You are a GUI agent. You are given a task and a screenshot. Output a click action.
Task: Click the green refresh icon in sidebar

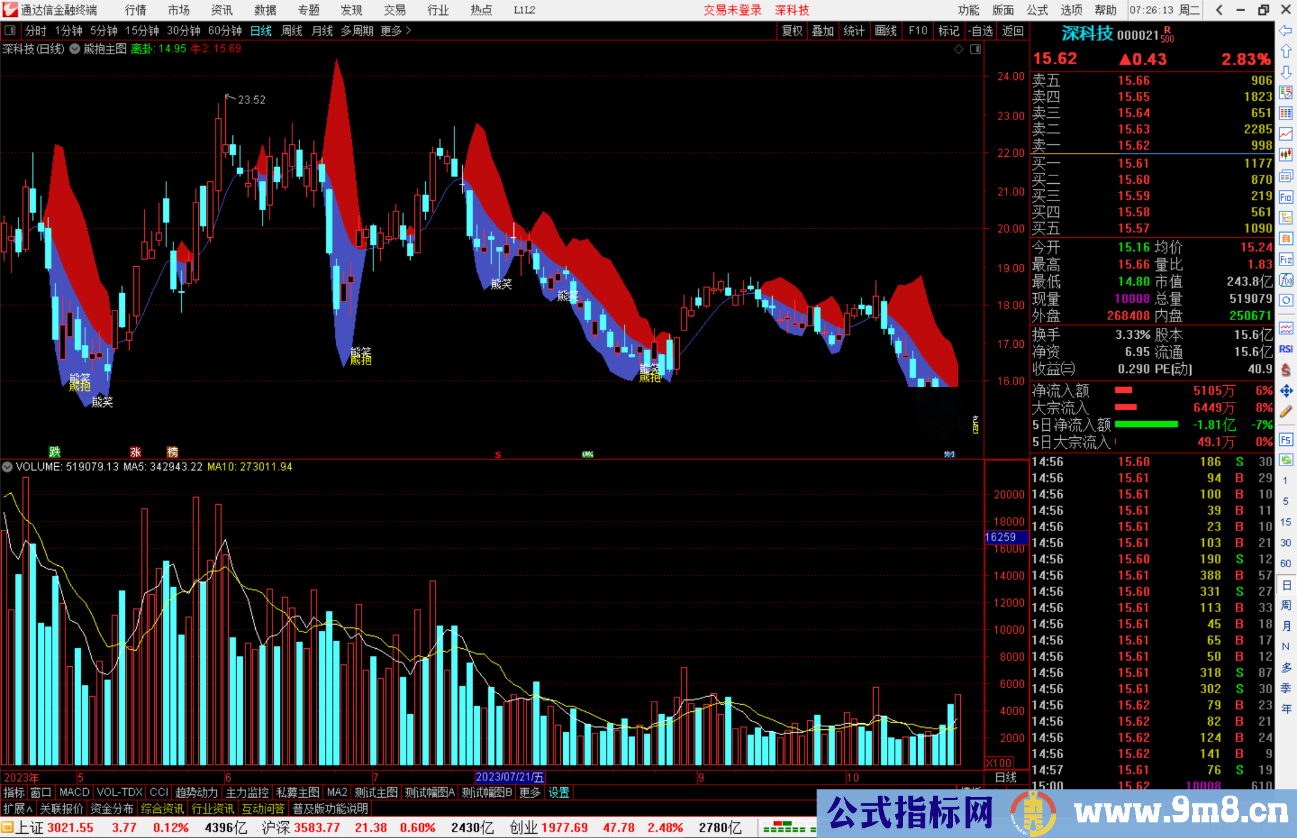pyautogui.click(x=1286, y=460)
